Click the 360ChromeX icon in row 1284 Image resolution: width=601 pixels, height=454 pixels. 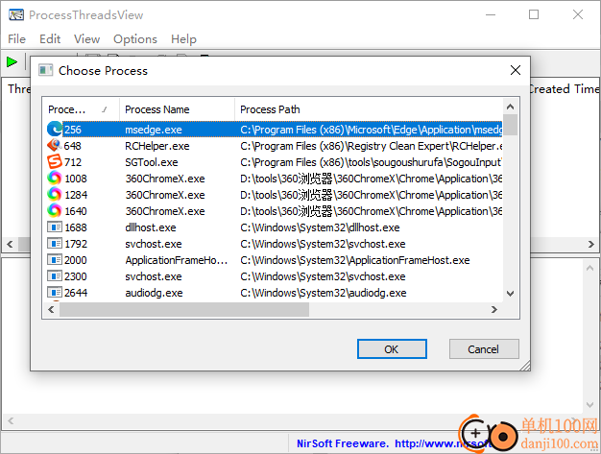[55, 194]
